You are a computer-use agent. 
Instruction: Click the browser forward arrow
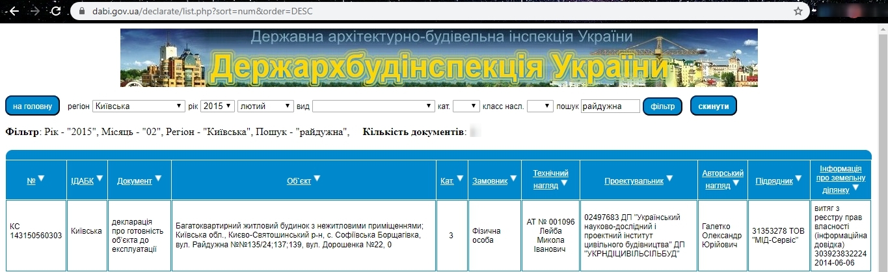click(35, 11)
